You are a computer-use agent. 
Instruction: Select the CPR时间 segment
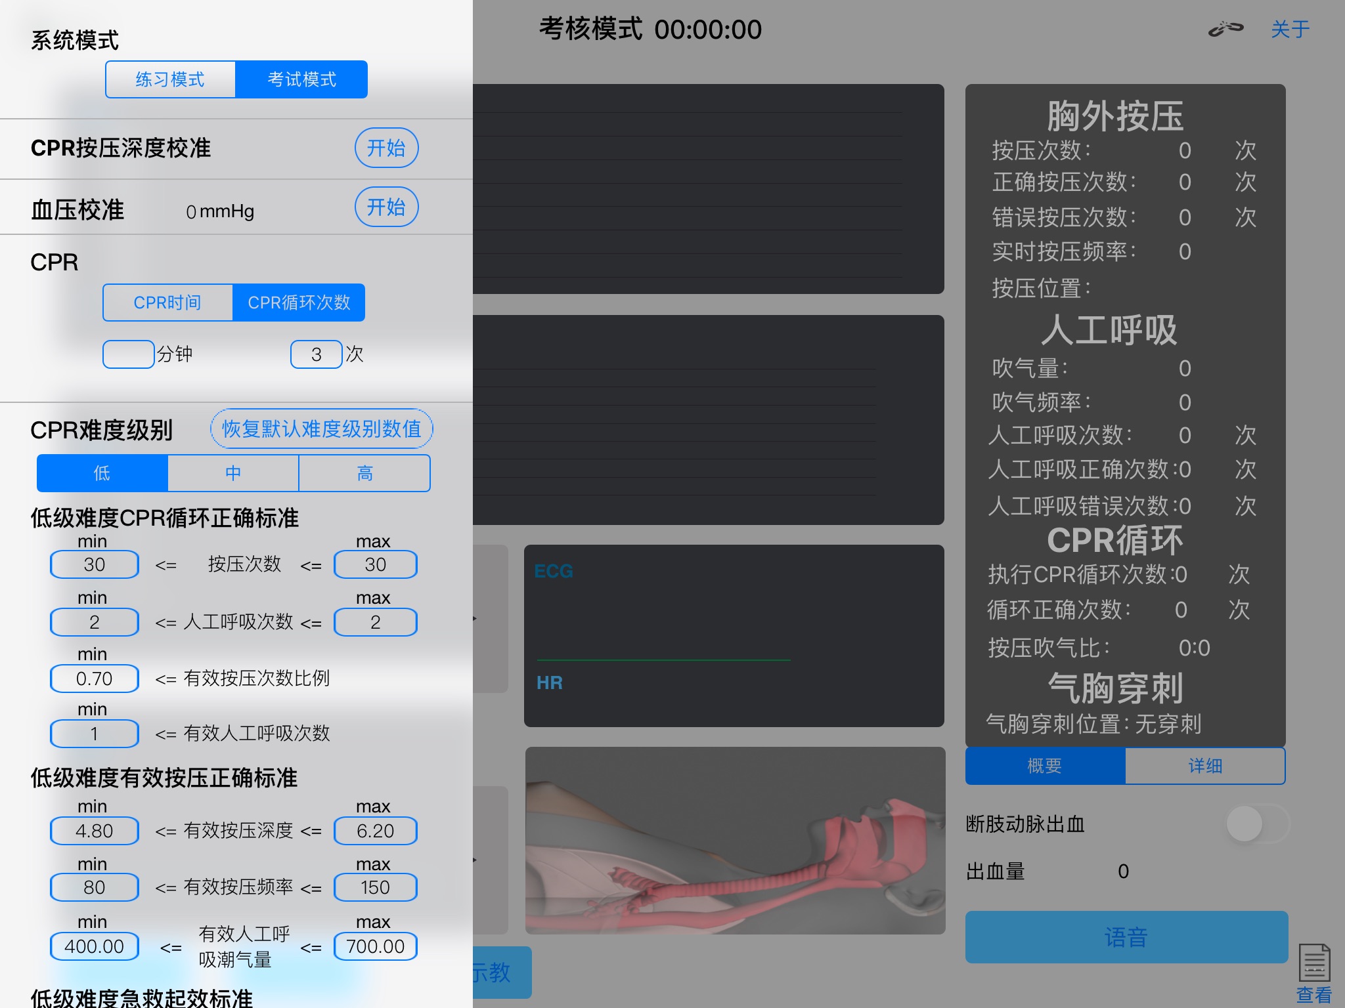click(167, 303)
